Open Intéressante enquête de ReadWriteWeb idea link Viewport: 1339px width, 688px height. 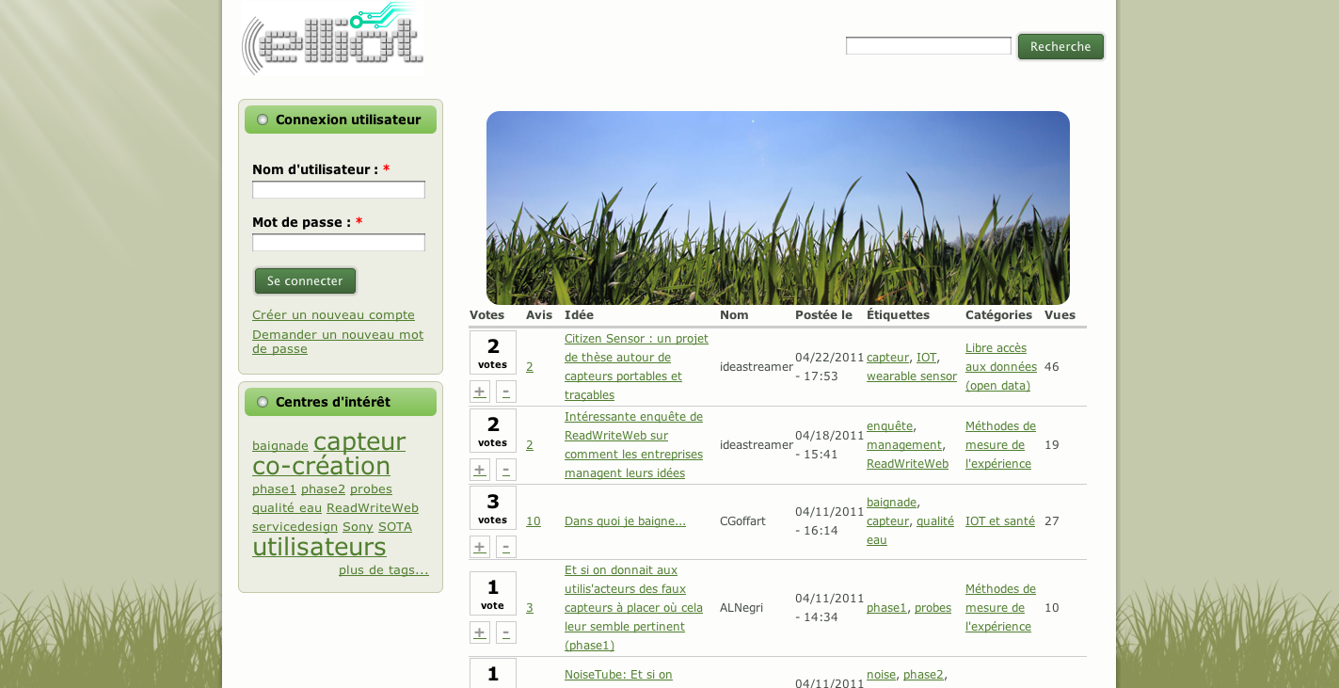click(634, 444)
